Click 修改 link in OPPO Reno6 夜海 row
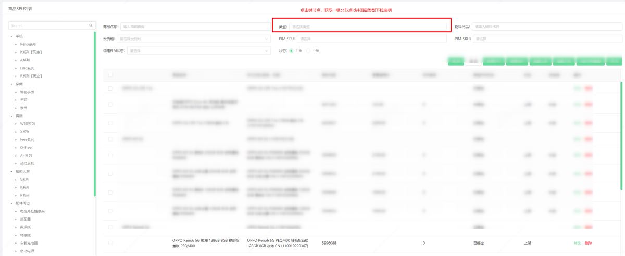 [x=577, y=243]
